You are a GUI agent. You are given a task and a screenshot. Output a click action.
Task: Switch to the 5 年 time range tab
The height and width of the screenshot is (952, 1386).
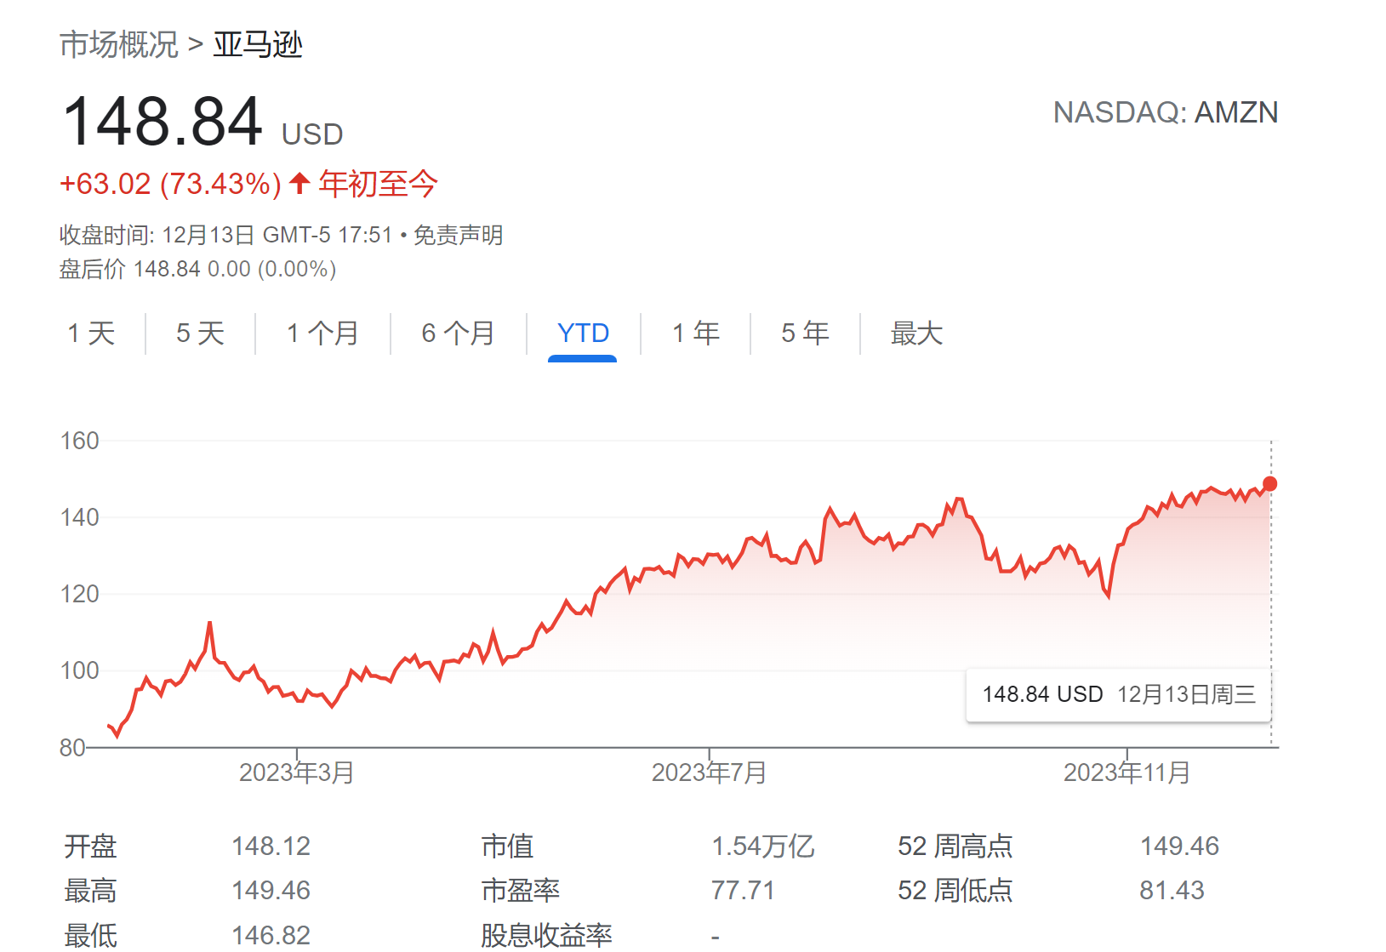coord(805,333)
